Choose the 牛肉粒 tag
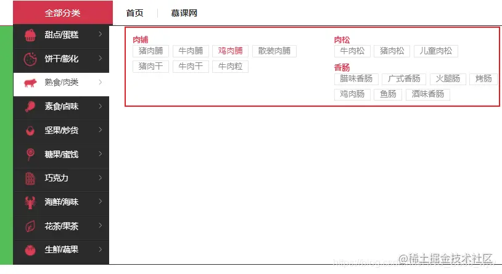 (x=230, y=67)
